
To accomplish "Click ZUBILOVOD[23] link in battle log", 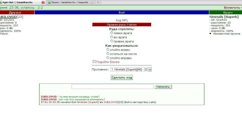I will pos(113,102).
